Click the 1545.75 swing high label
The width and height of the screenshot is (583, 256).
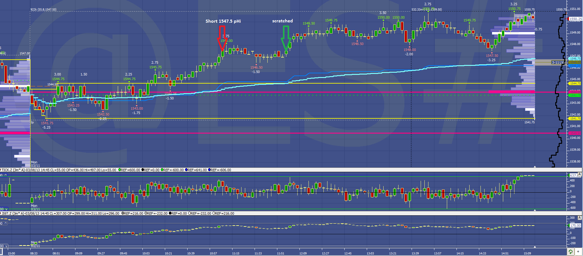[x=155, y=67]
